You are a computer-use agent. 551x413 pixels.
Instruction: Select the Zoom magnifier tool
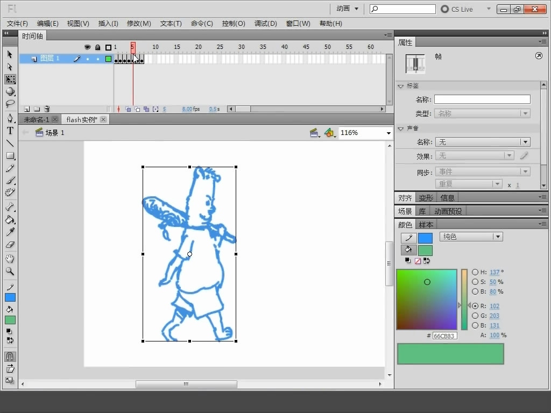10,271
